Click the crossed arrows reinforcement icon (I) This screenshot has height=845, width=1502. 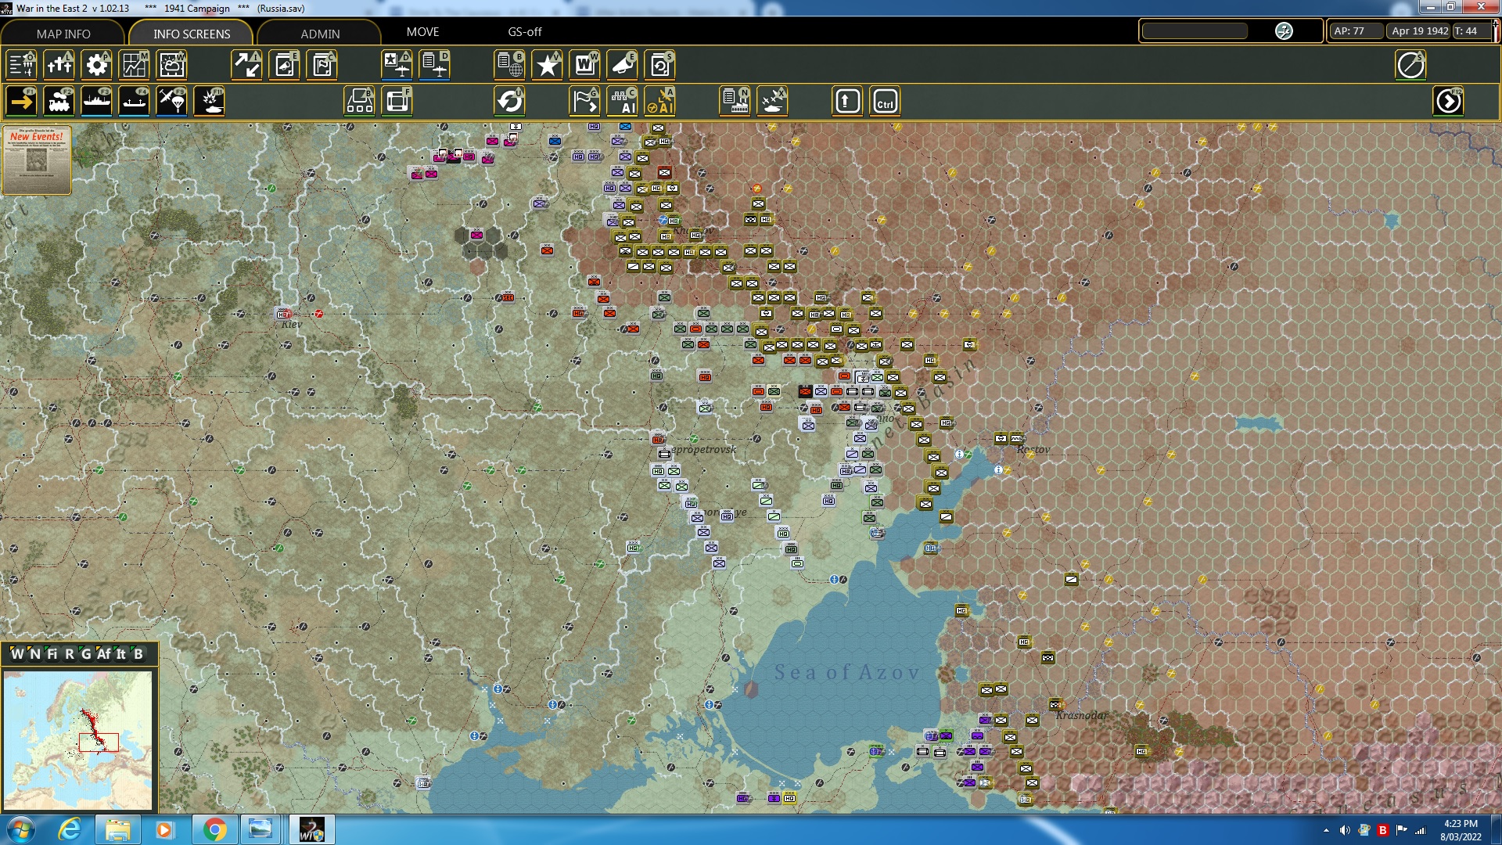pos(247,65)
